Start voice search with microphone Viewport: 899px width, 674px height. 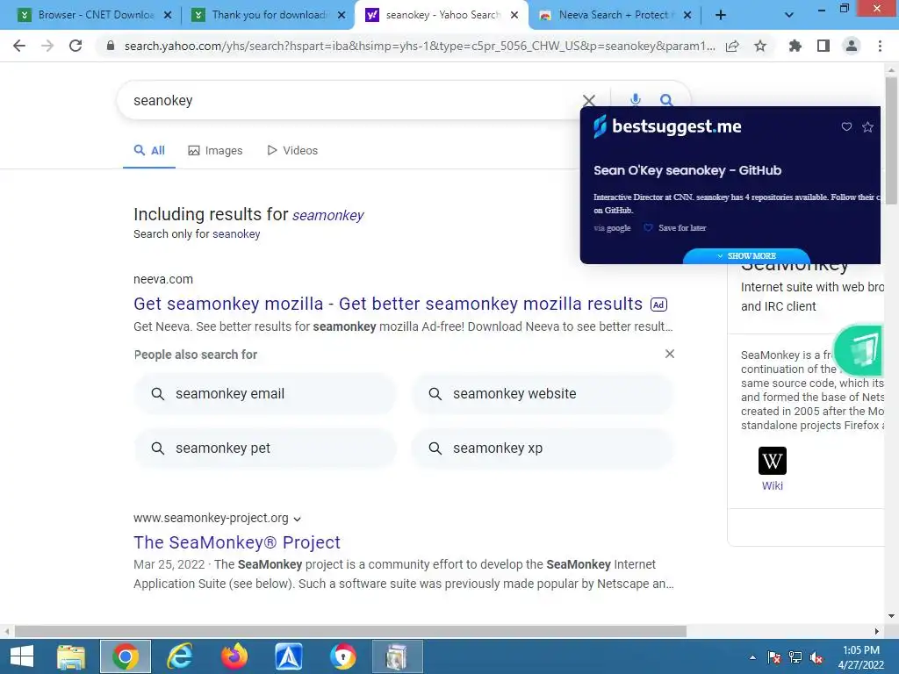[x=635, y=100]
